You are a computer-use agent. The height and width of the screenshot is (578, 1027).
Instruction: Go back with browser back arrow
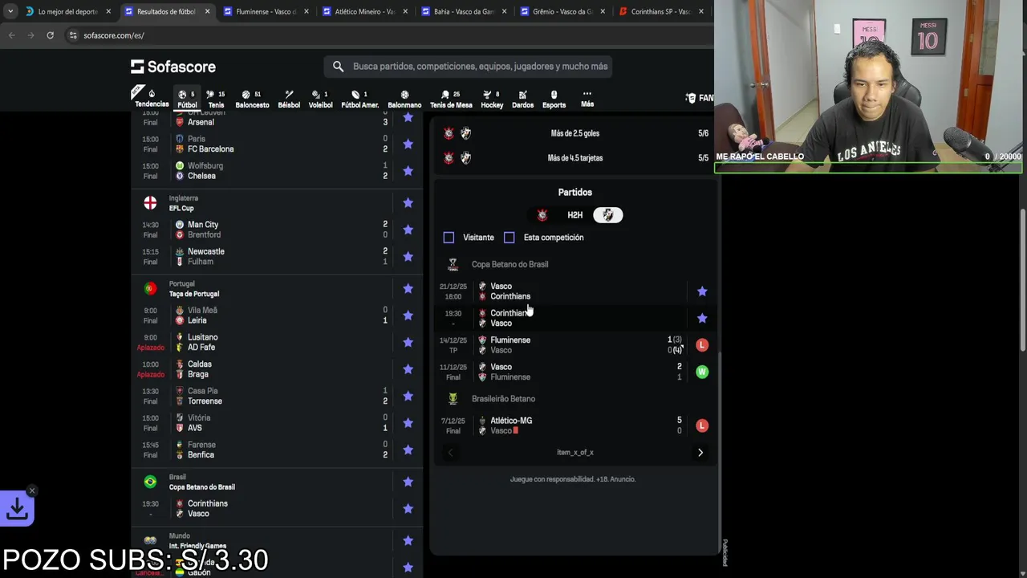[x=12, y=35]
